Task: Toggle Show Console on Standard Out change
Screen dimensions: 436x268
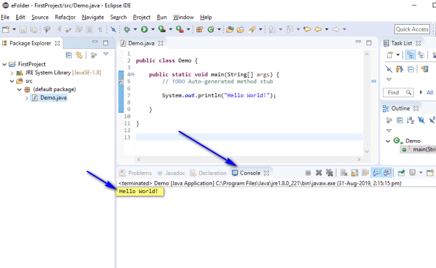Action: coord(376,173)
